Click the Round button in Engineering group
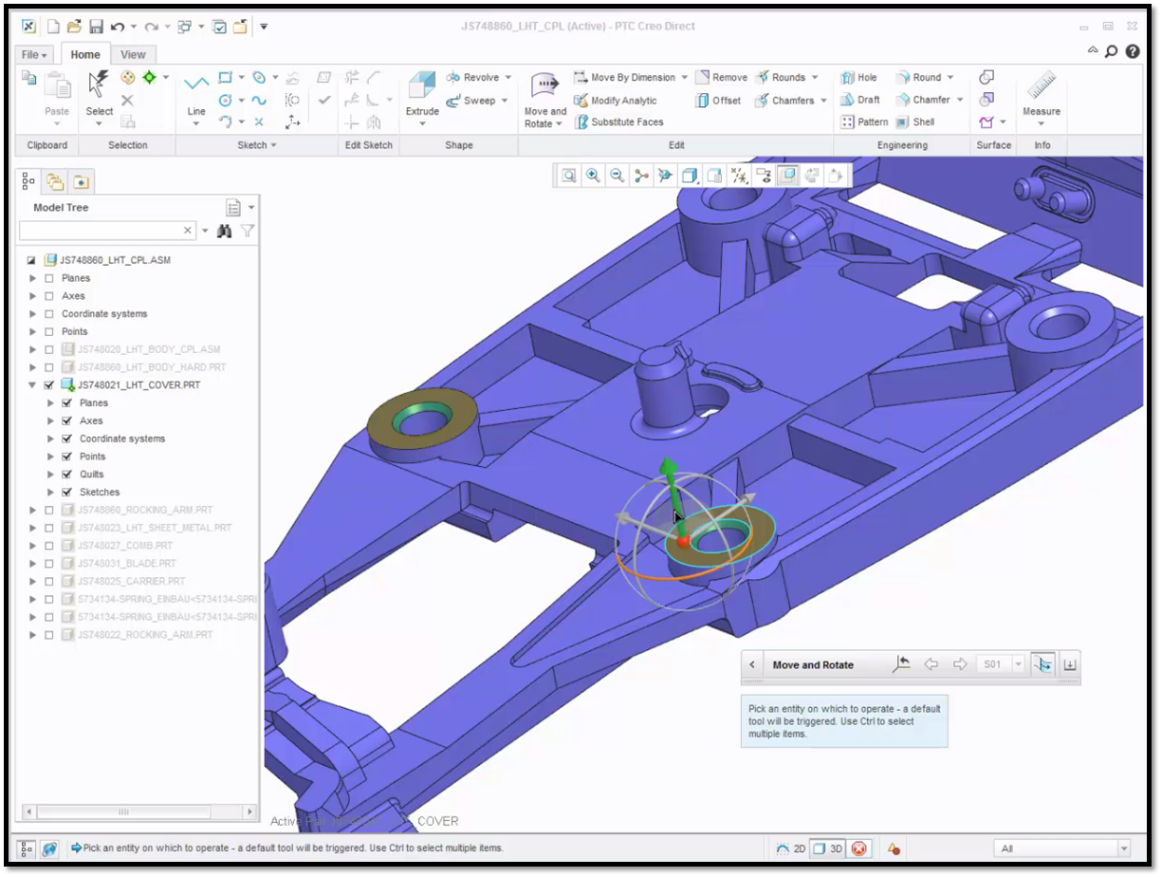This screenshot has width=1162, height=877. pyautogui.click(x=919, y=78)
